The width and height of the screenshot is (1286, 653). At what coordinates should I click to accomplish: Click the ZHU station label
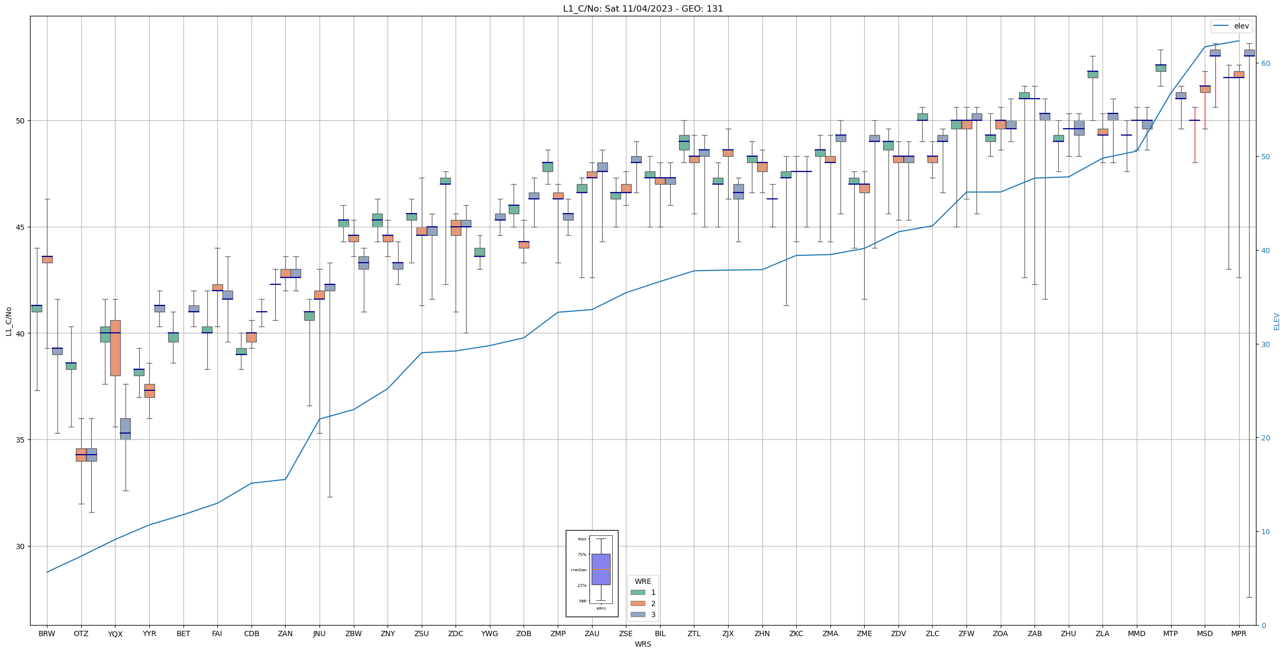coord(1069,633)
